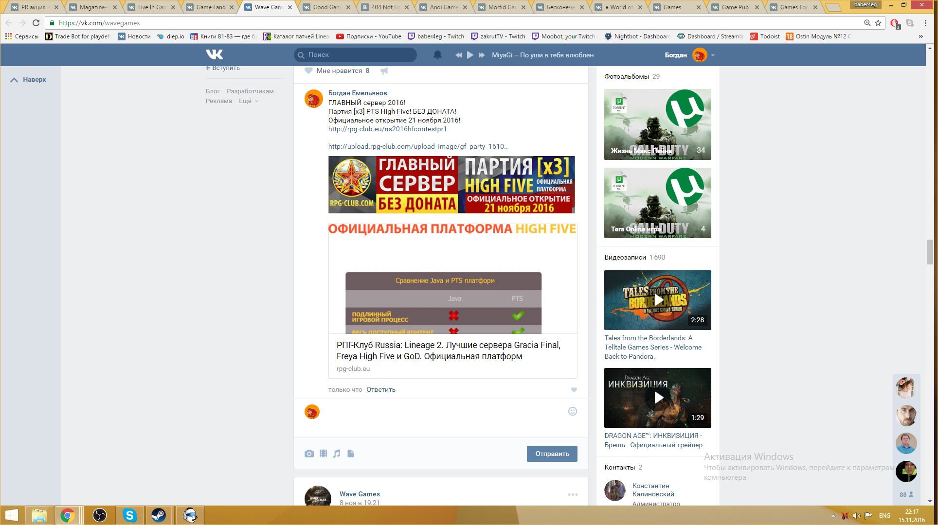Open Tales from the Borderlands video
The height and width of the screenshot is (525, 938).
657,300
